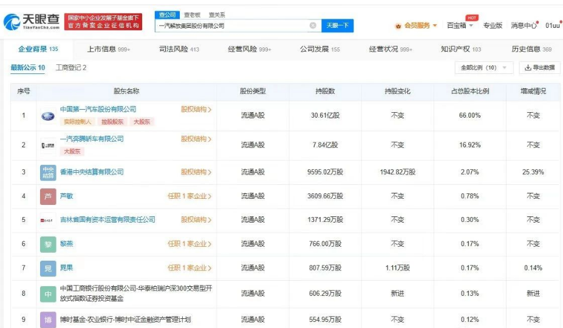Click the crown icon beside 会员服务
Image resolution: width=563 pixels, height=328 pixels.
[x=398, y=26]
